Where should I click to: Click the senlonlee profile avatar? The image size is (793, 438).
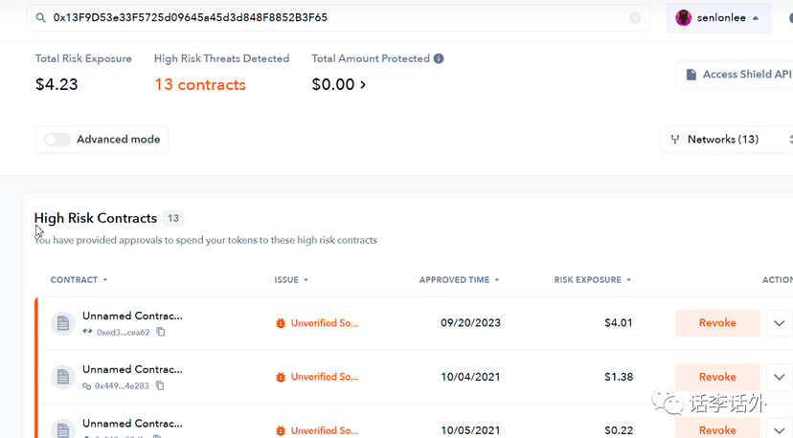[x=684, y=17]
